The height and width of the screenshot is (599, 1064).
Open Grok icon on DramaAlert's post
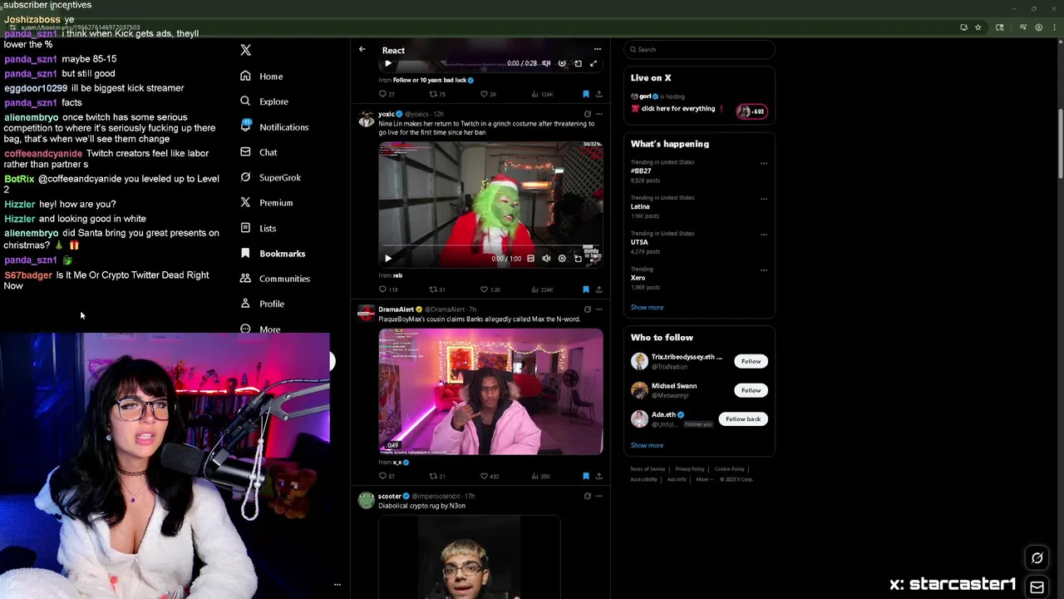[x=587, y=309]
